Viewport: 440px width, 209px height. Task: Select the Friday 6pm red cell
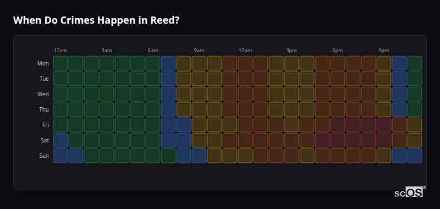338,125
